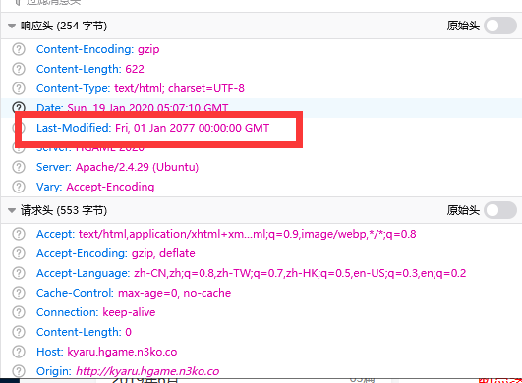Viewport: 522px width, 383px height.
Task: Select Accept-Encoding: gzip, deflate row
Action: pyautogui.click(x=261, y=253)
